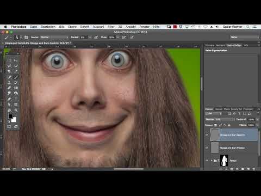Viewport: 261px width, 196px height.
Task: Open the Fluss flow slider arrow
Action: click(118, 37)
